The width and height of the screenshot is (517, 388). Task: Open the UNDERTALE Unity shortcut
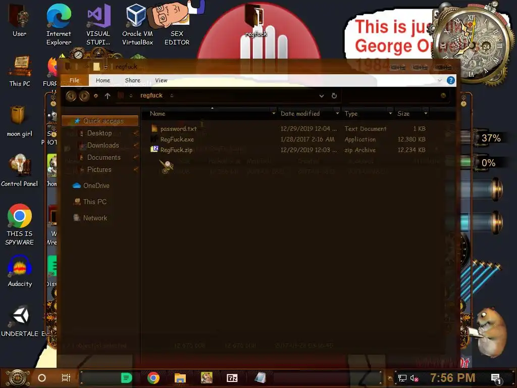pyautogui.click(x=20, y=321)
